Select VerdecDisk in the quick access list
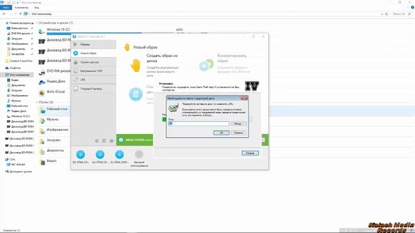The width and height of the screenshot is (415, 233). (16, 54)
